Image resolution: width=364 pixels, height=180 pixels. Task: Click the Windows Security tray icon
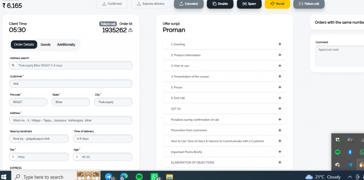point(337,140)
